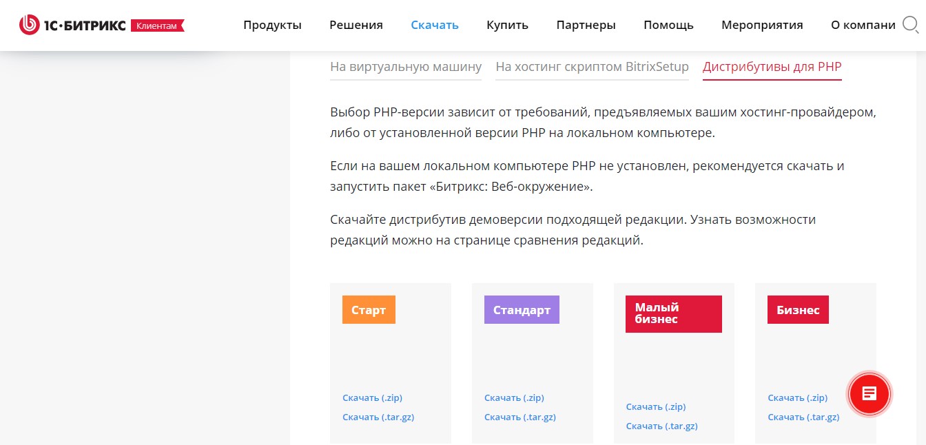The image size is (926, 445).
Task: Download Малый бизнес edition as .zip
Action: tap(656, 406)
